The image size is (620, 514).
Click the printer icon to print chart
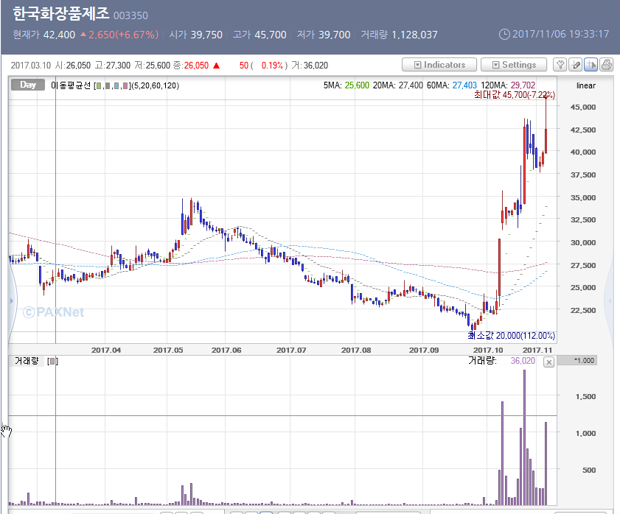(x=606, y=65)
